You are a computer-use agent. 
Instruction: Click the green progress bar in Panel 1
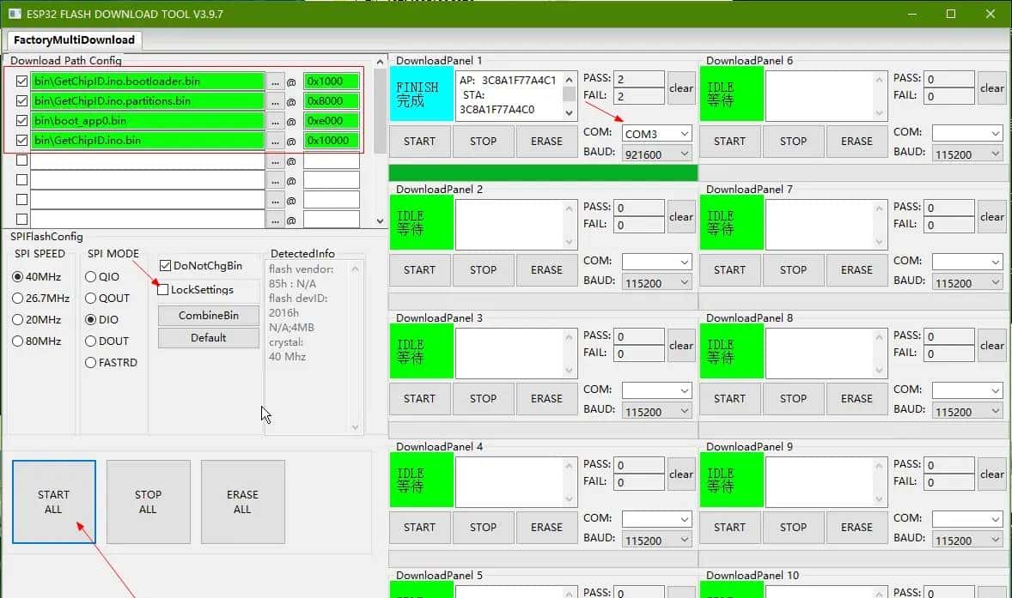click(x=543, y=172)
